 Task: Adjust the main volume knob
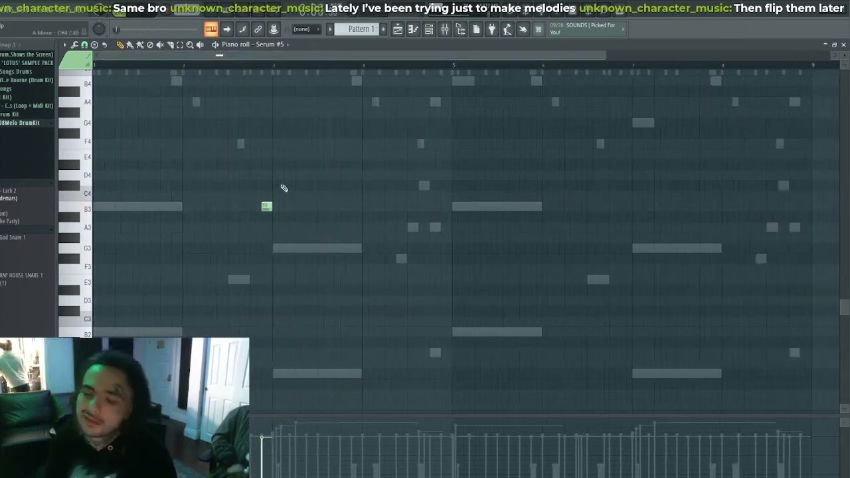pyautogui.click(x=98, y=29)
